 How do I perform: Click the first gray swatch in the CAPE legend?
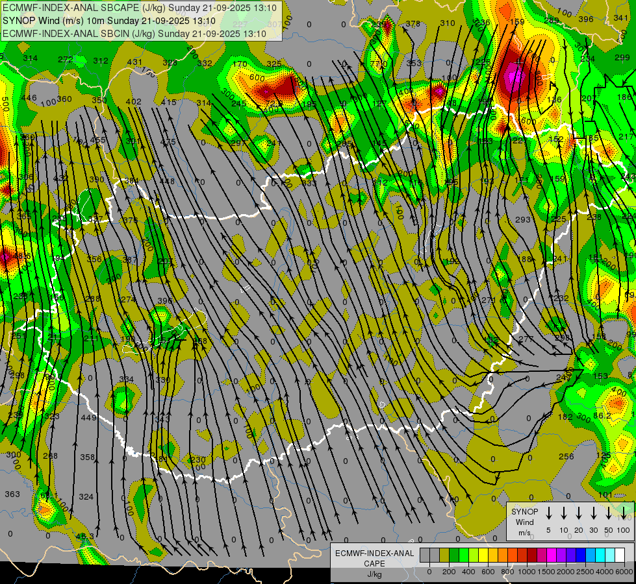425,555
